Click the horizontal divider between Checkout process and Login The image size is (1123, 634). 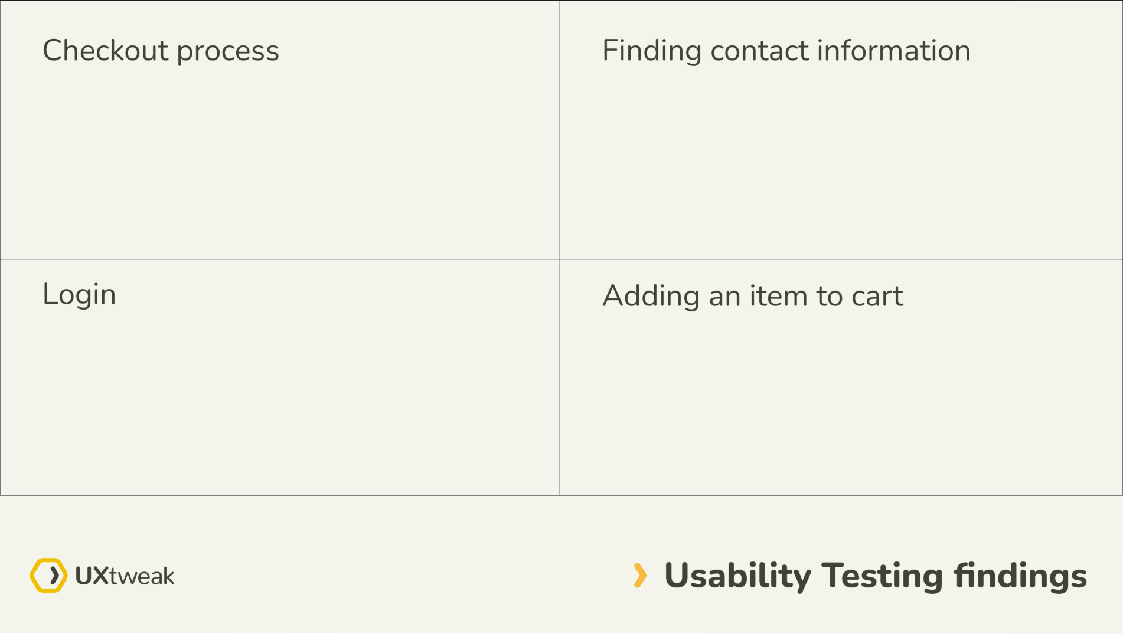tap(280, 259)
